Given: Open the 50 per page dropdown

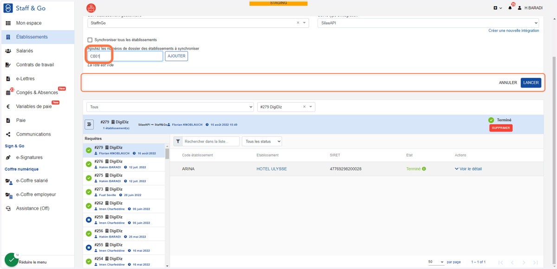Looking at the screenshot, I should pyautogui.click(x=436, y=262).
